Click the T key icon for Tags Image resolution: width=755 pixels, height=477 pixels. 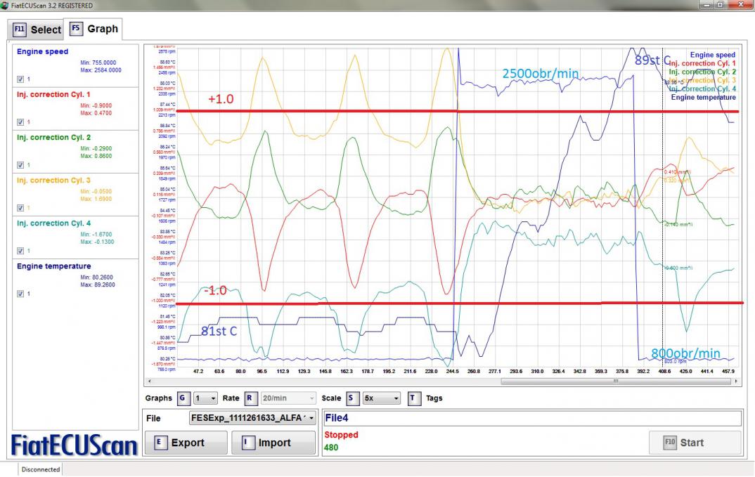tap(414, 398)
